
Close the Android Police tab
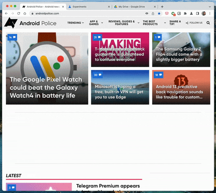pyautogui.click(x=63, y=7)
